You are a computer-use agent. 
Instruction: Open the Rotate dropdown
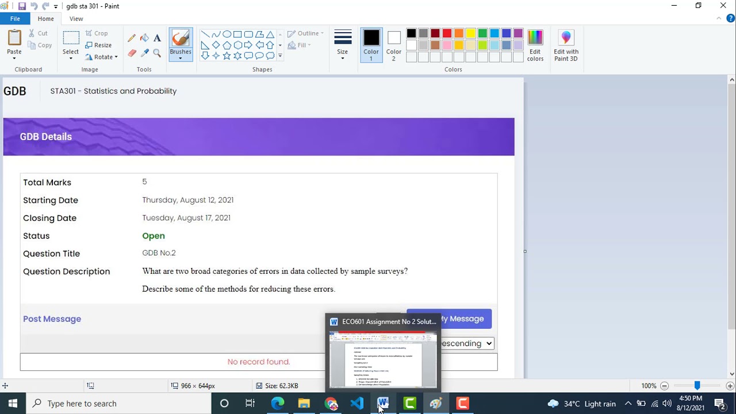(102, 57)
